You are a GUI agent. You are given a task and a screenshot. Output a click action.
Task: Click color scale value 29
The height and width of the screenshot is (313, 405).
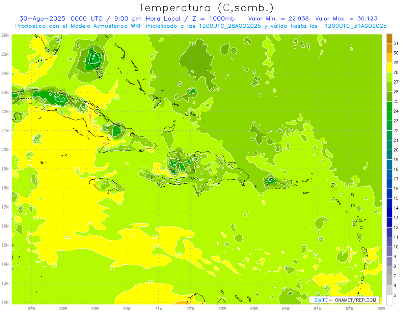[x=396, y=63]
